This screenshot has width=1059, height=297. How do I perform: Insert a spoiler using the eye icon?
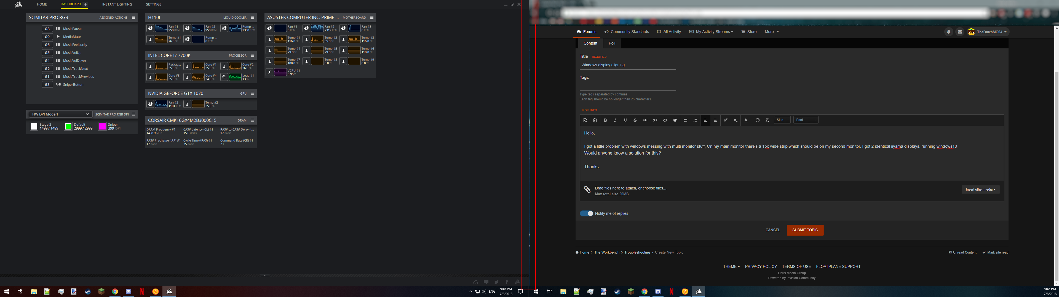point(675,120)
